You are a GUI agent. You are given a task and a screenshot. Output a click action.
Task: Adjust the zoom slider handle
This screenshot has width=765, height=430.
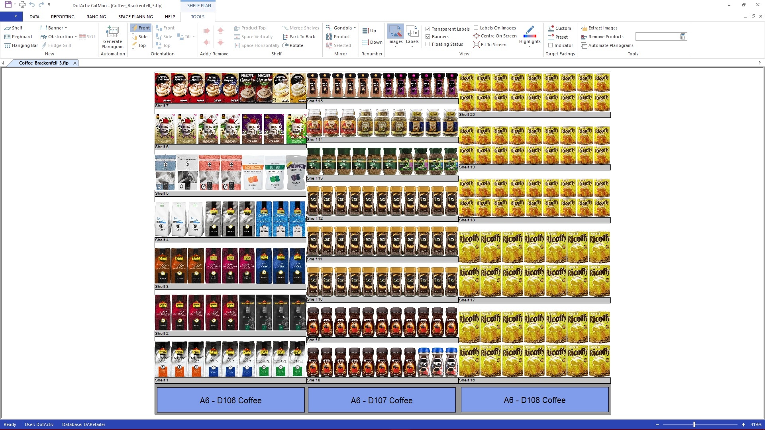(694, 425)
